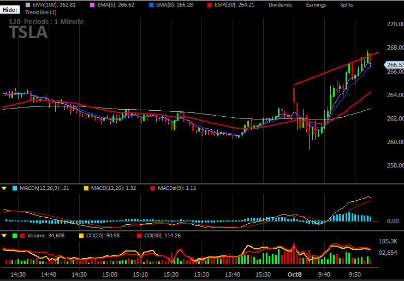The width and height of the screenshot is (404, 281).
Task: Click the 15:20 time axis label
Action: pos(171,274)
